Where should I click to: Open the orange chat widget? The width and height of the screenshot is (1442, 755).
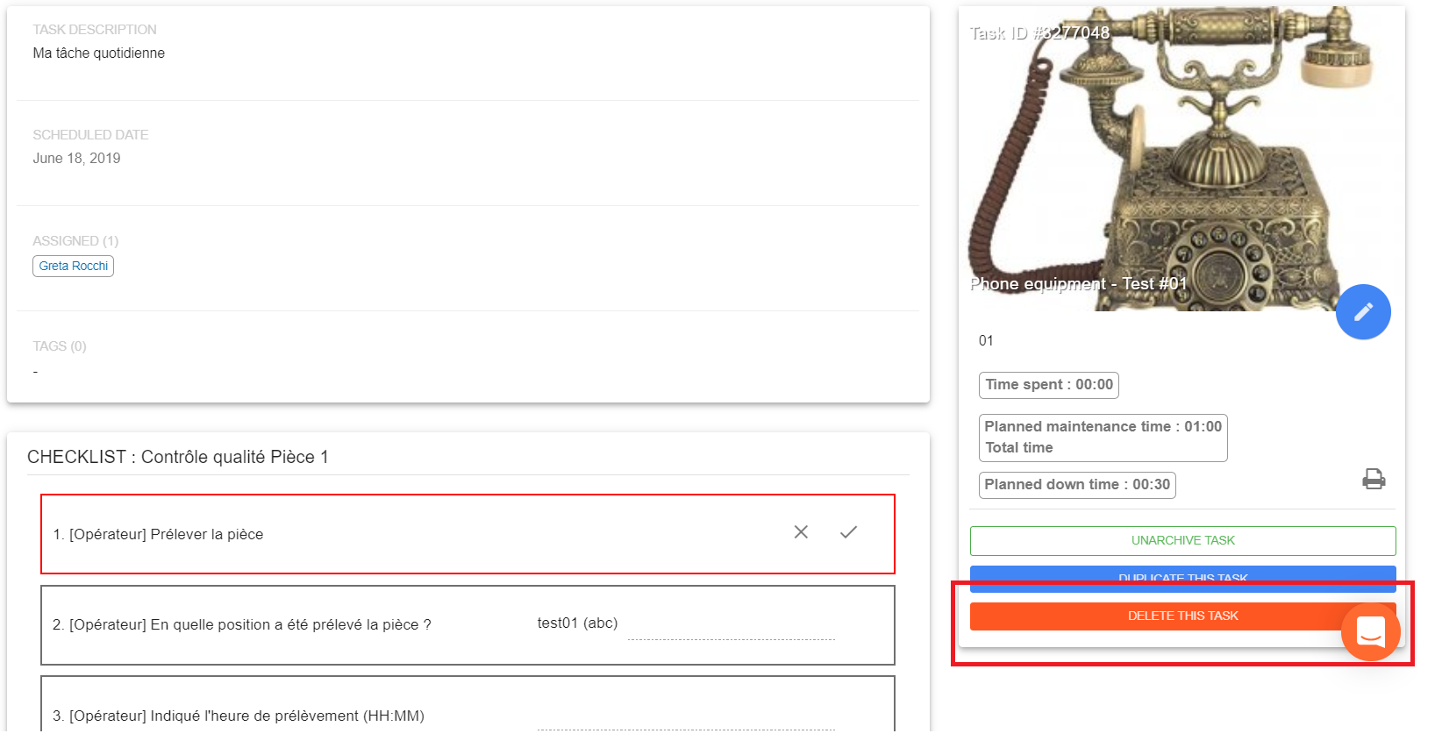(1370, 631)
